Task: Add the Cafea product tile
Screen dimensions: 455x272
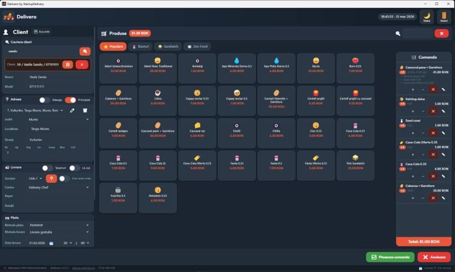Action: (158, 98)
